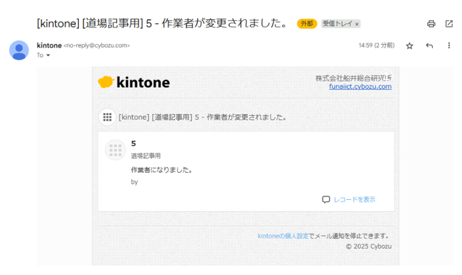Expand the To recipient details arrow

pyautogui.click(x=48, y=55)
